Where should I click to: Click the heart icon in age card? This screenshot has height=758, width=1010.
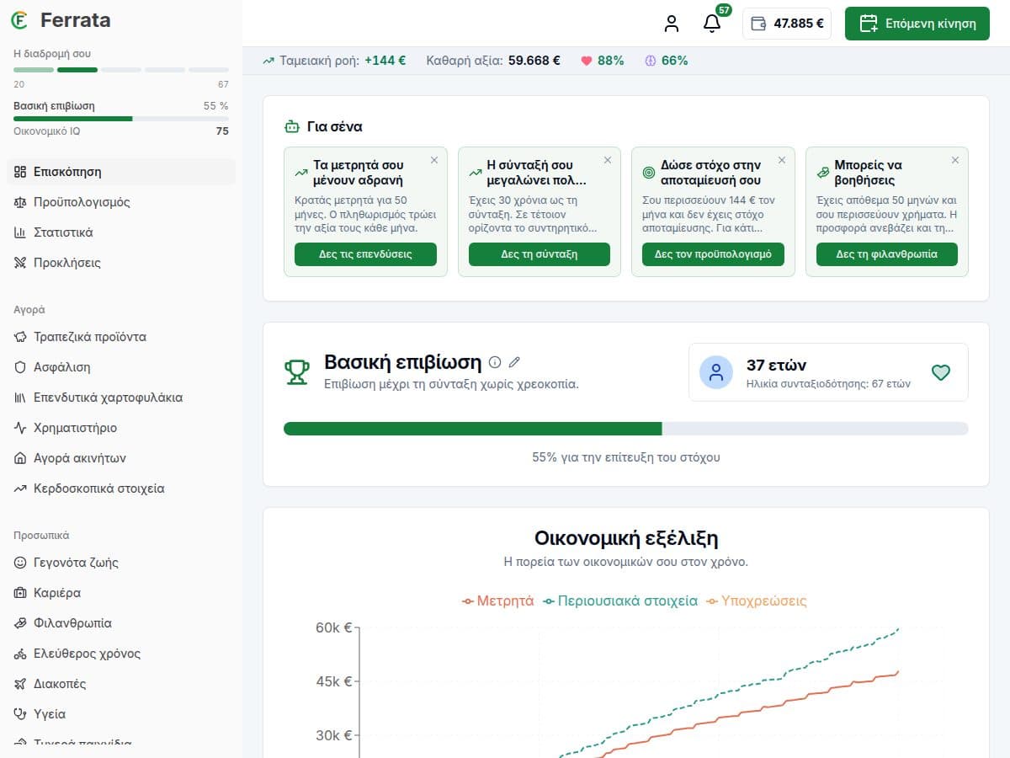[x=941, y=372]
